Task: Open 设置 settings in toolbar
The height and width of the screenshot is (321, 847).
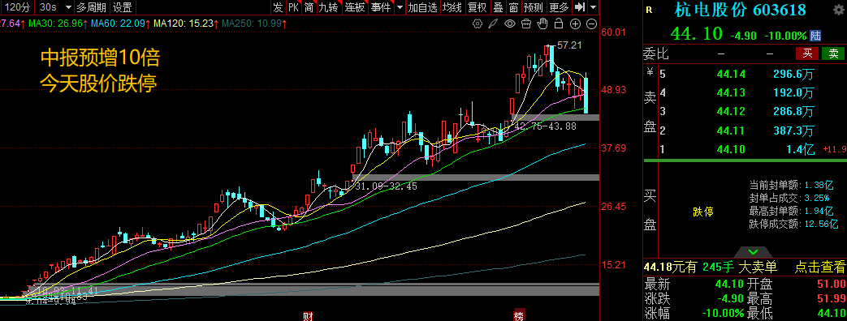Action: pyautogui.click(x=122, y=7)
